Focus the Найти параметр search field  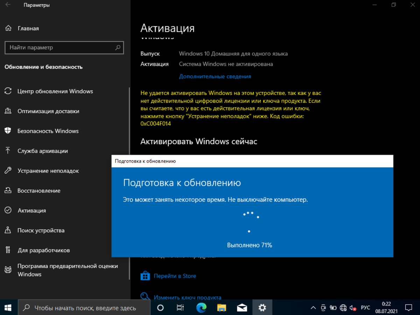pos(64,48)
